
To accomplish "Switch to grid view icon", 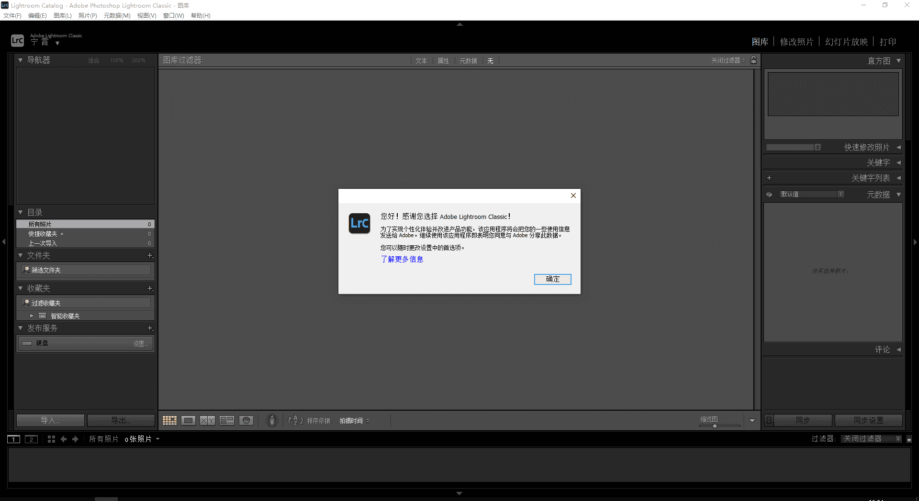I will coord(169,421).
